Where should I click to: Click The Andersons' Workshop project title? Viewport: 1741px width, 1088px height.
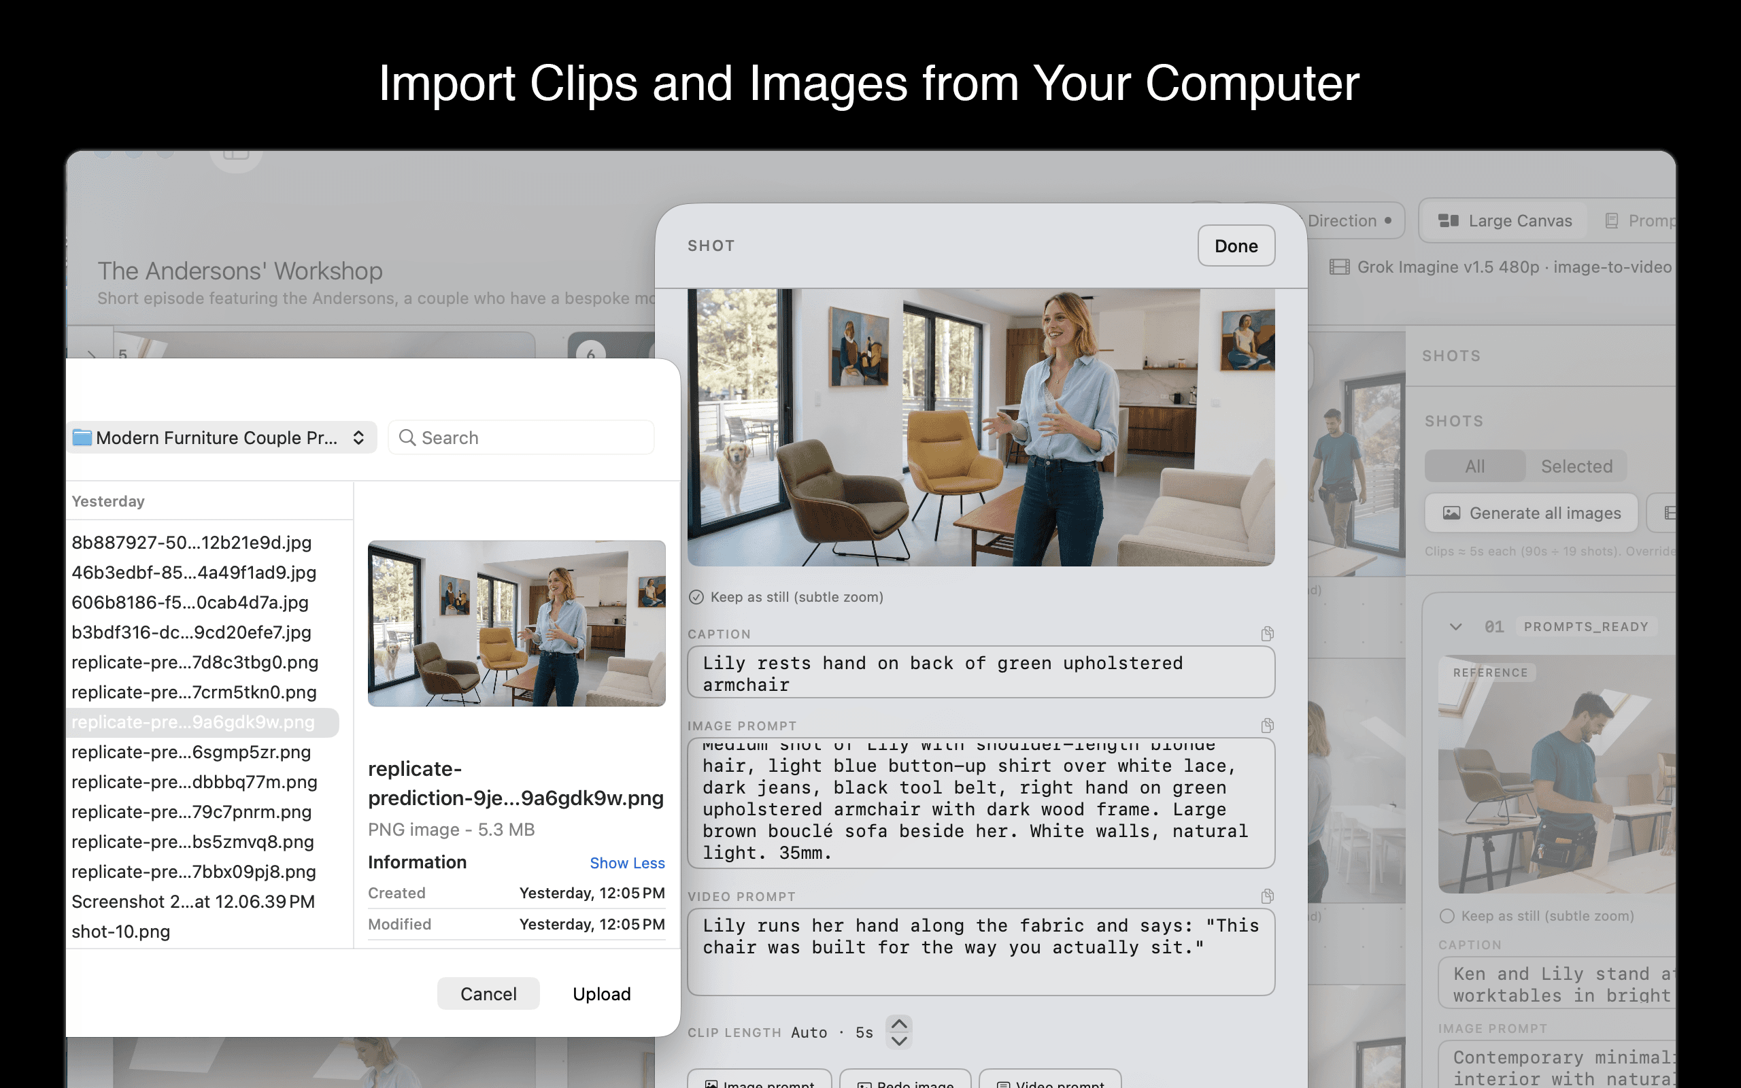click(x=240, y=271)
